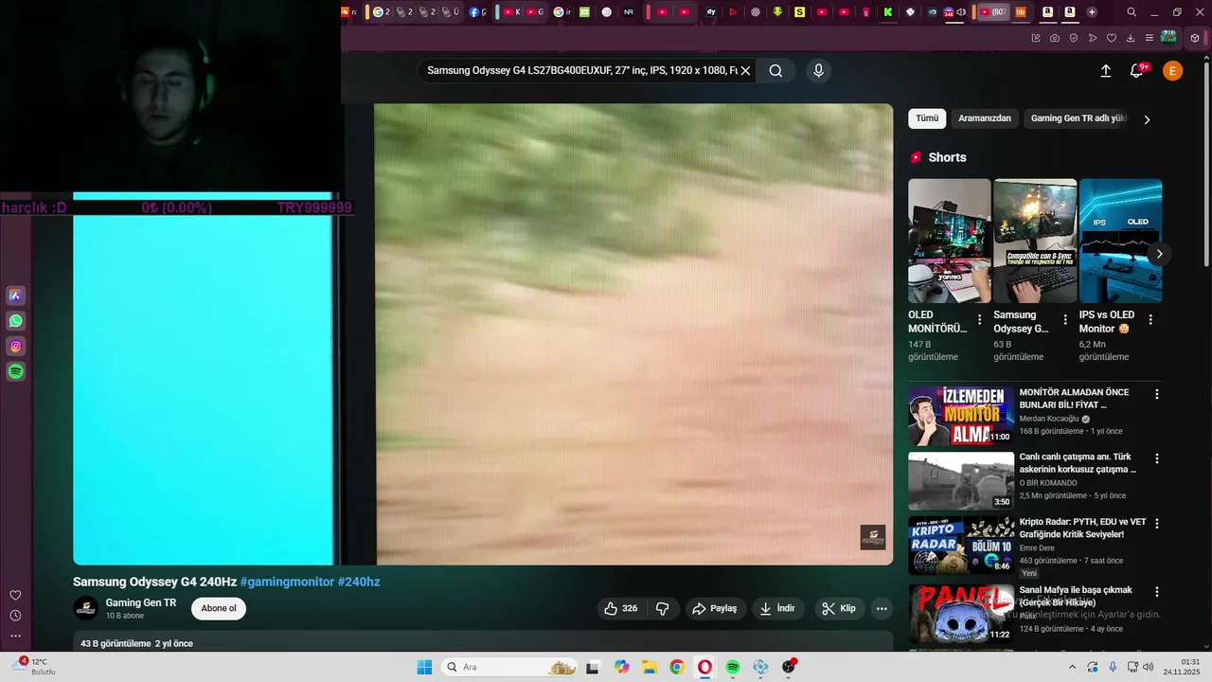Dislike the Samsung Odyssey video

663,608
